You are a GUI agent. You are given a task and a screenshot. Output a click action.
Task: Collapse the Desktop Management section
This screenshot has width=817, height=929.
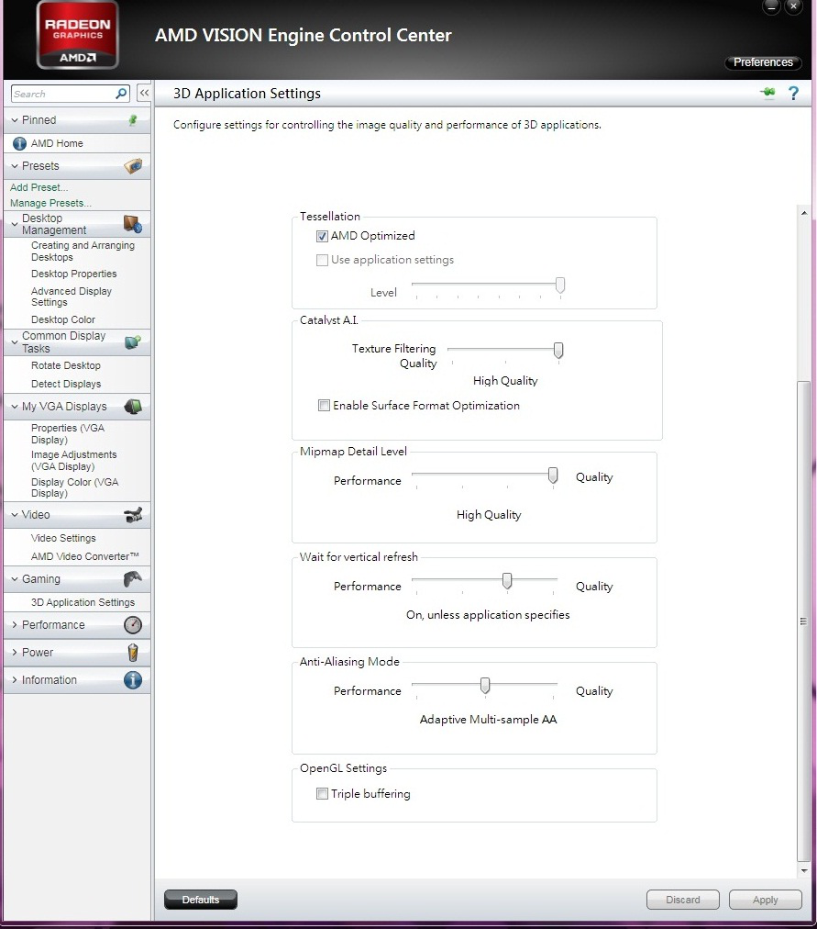(15, 224)
